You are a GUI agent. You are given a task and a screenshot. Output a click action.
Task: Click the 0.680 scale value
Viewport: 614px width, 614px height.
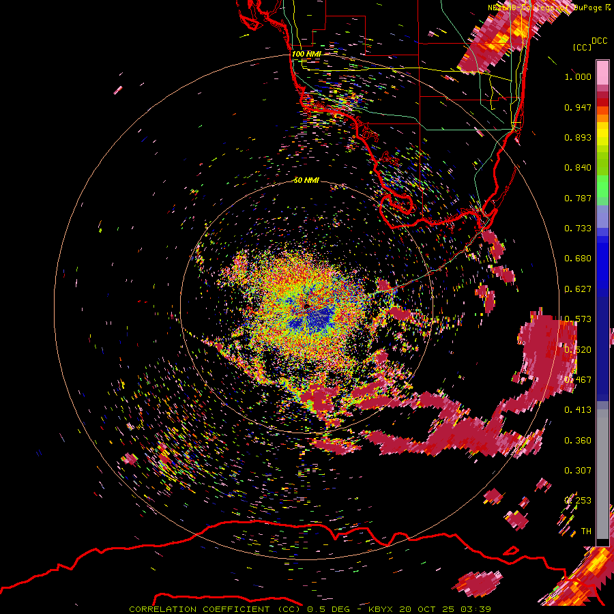tap(578, 259)
